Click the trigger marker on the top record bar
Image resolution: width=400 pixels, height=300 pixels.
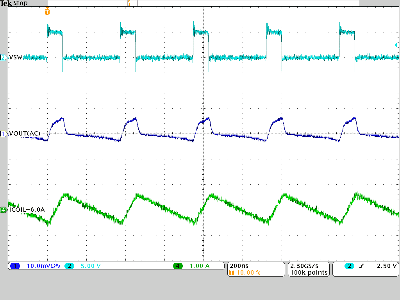click(129, 3)
